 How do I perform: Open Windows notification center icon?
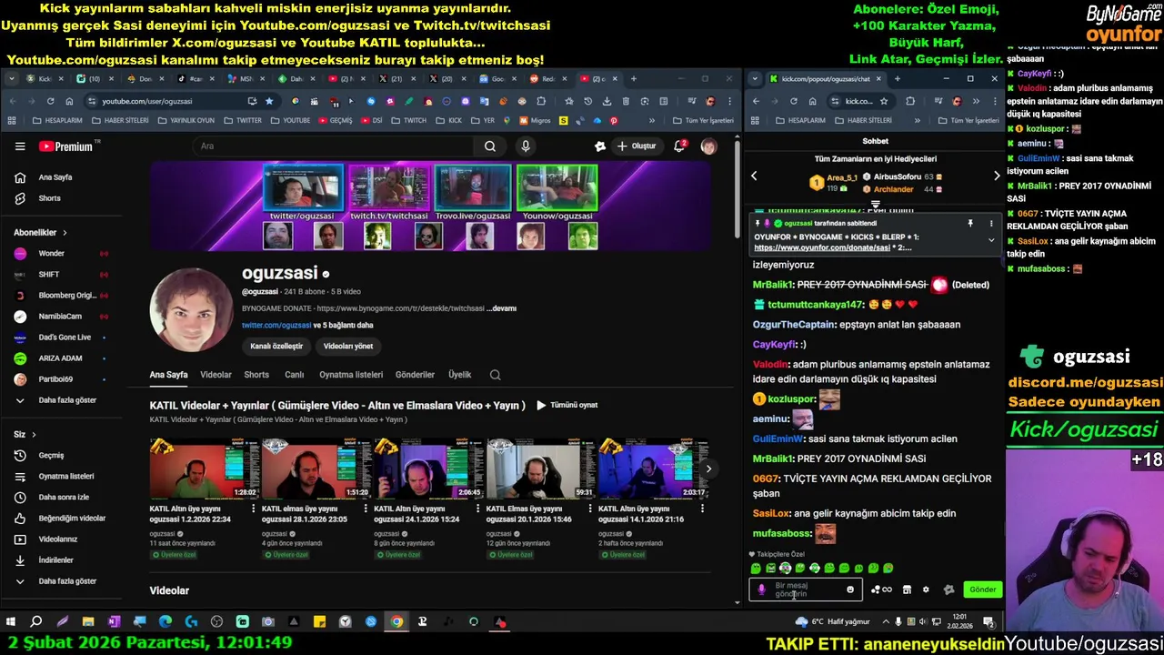988,622
